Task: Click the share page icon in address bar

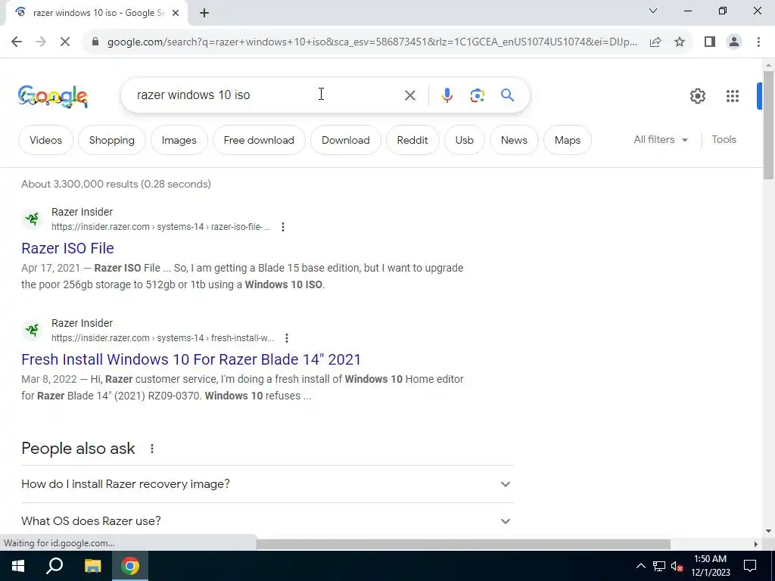Action: coord(655,42)
